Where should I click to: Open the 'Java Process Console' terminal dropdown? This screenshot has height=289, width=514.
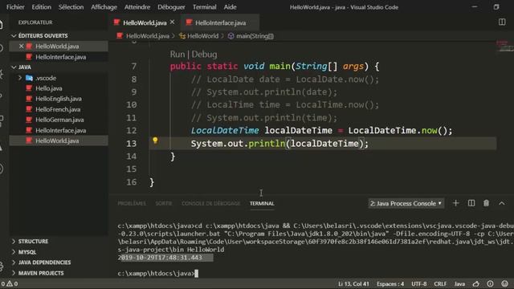point(406,203)
